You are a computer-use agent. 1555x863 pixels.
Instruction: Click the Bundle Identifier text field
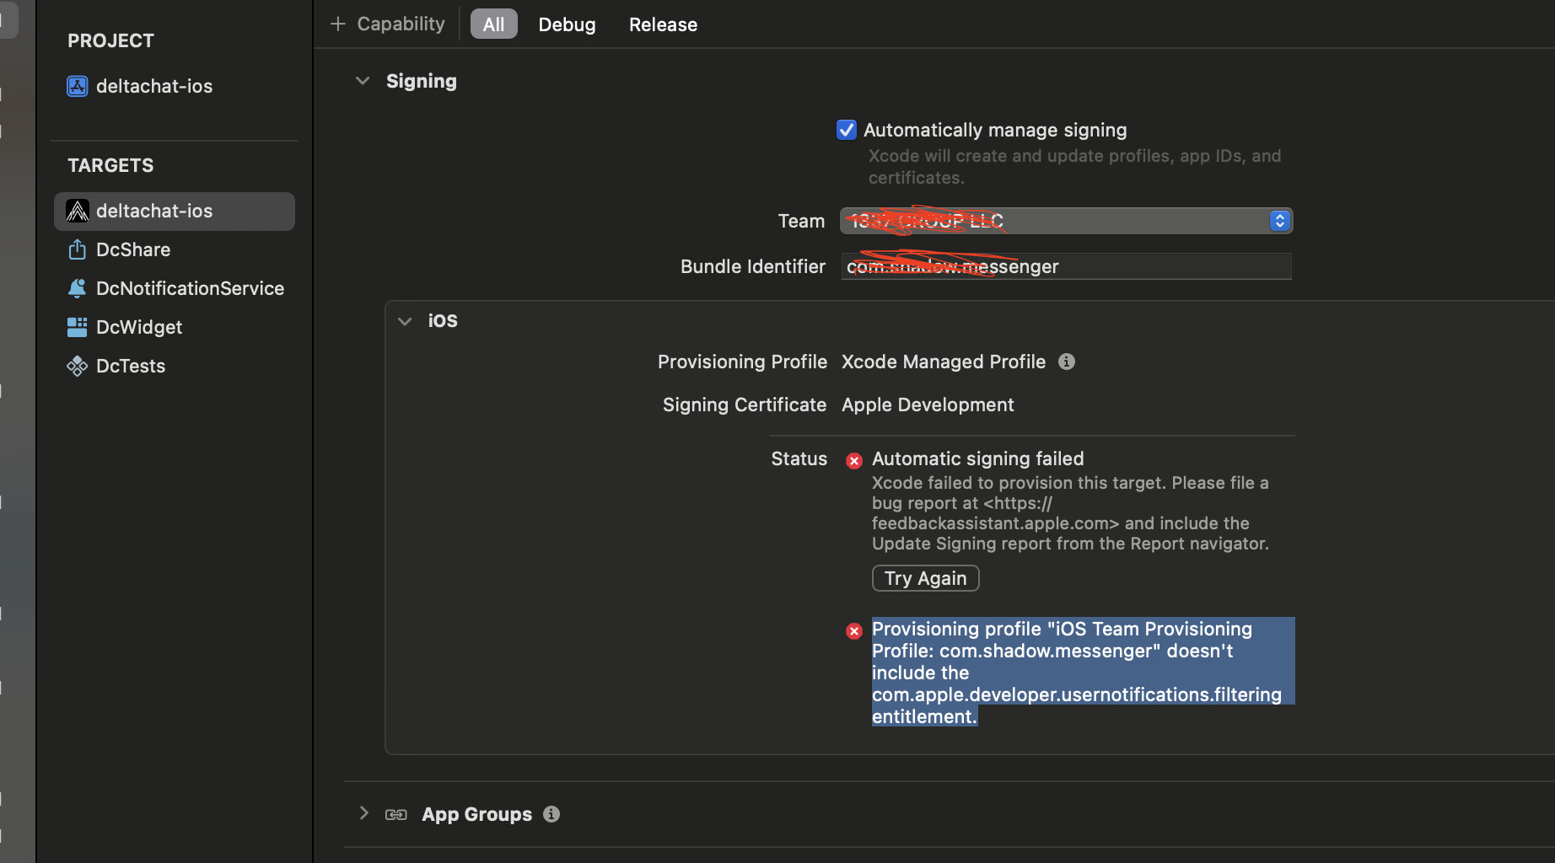pyautogui.click(x=1065, y=266)
